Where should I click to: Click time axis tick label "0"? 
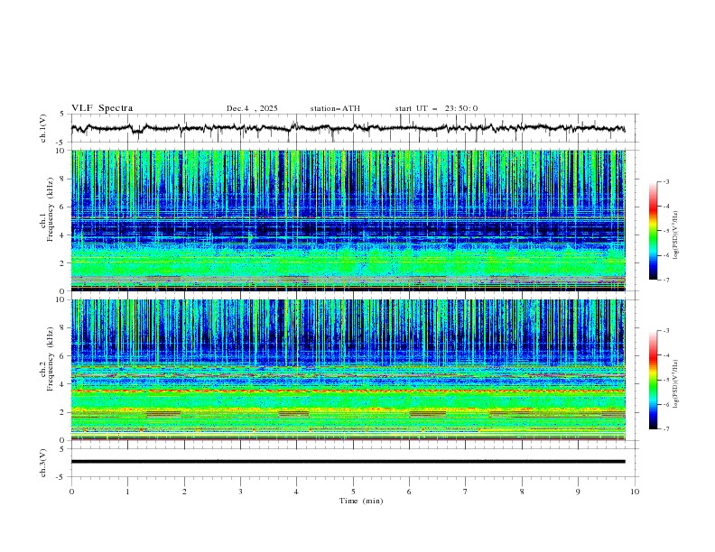point(71,492)
